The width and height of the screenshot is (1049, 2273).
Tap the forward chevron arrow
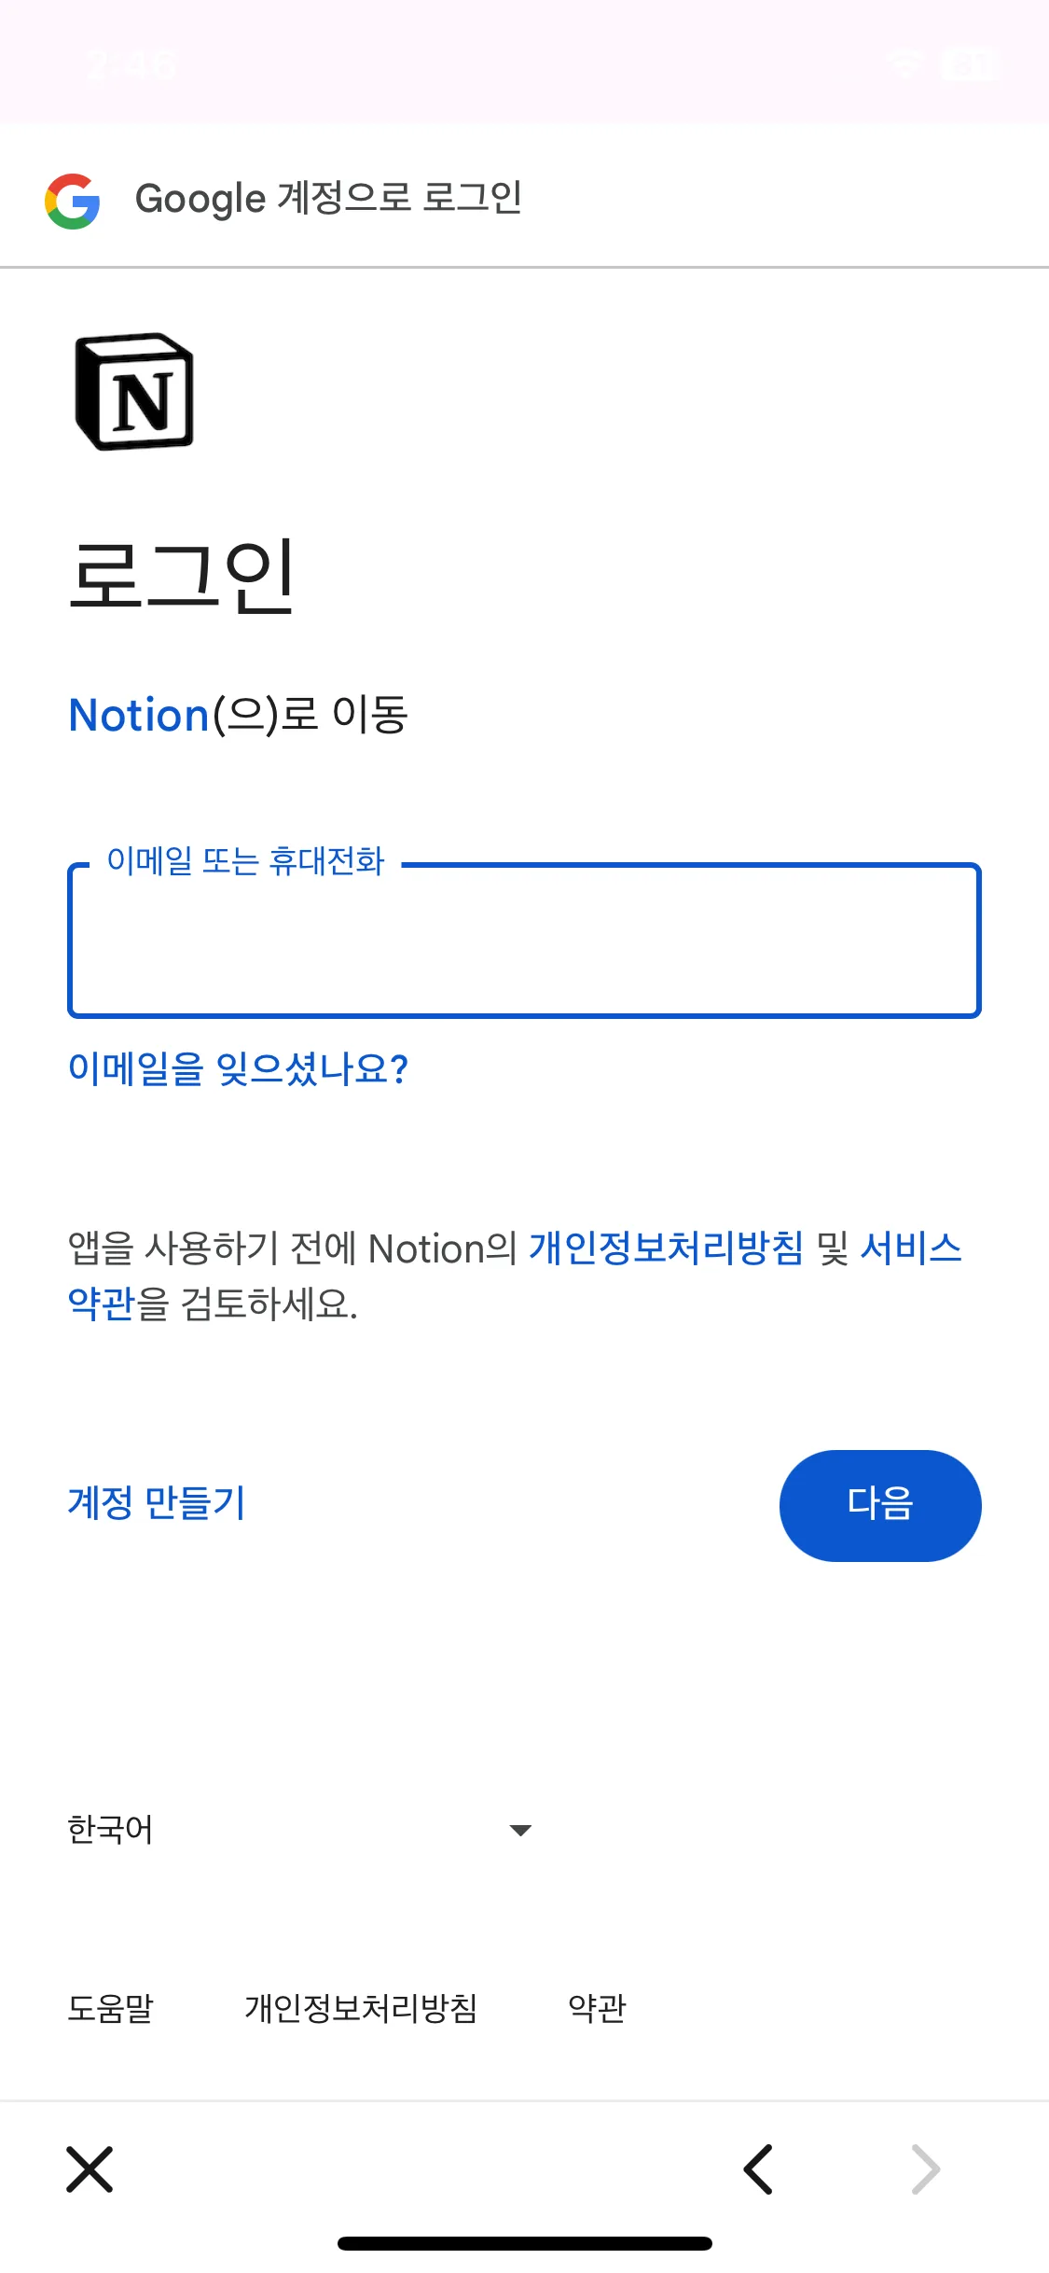[925, 2168]
